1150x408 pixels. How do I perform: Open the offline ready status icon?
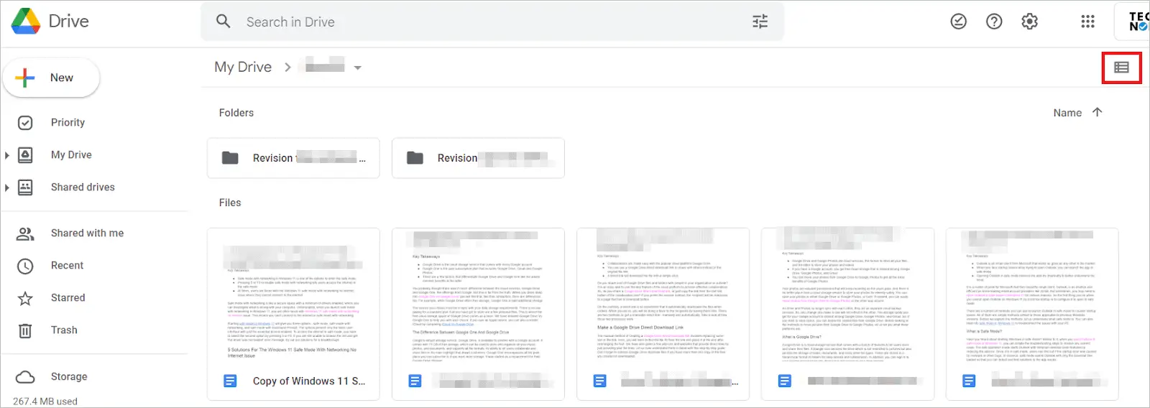click(958, 22)
